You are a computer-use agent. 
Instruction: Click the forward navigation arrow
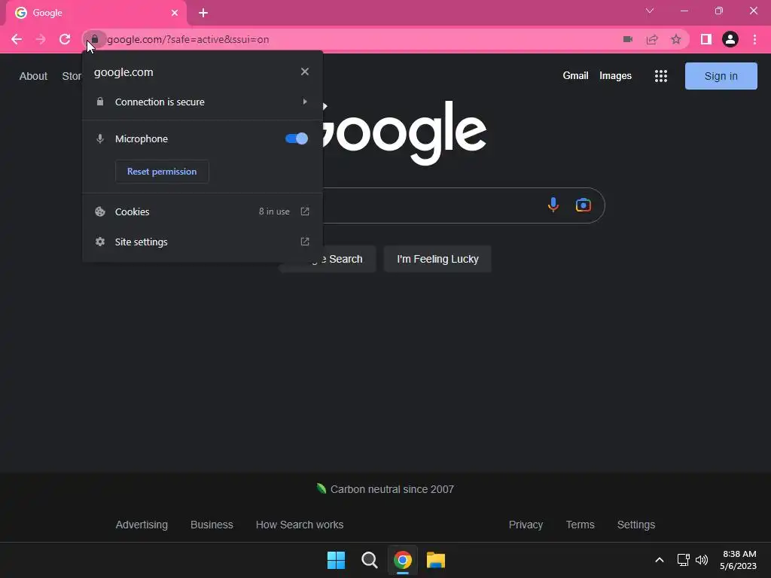pyautogui.click(x=41, y=39)
